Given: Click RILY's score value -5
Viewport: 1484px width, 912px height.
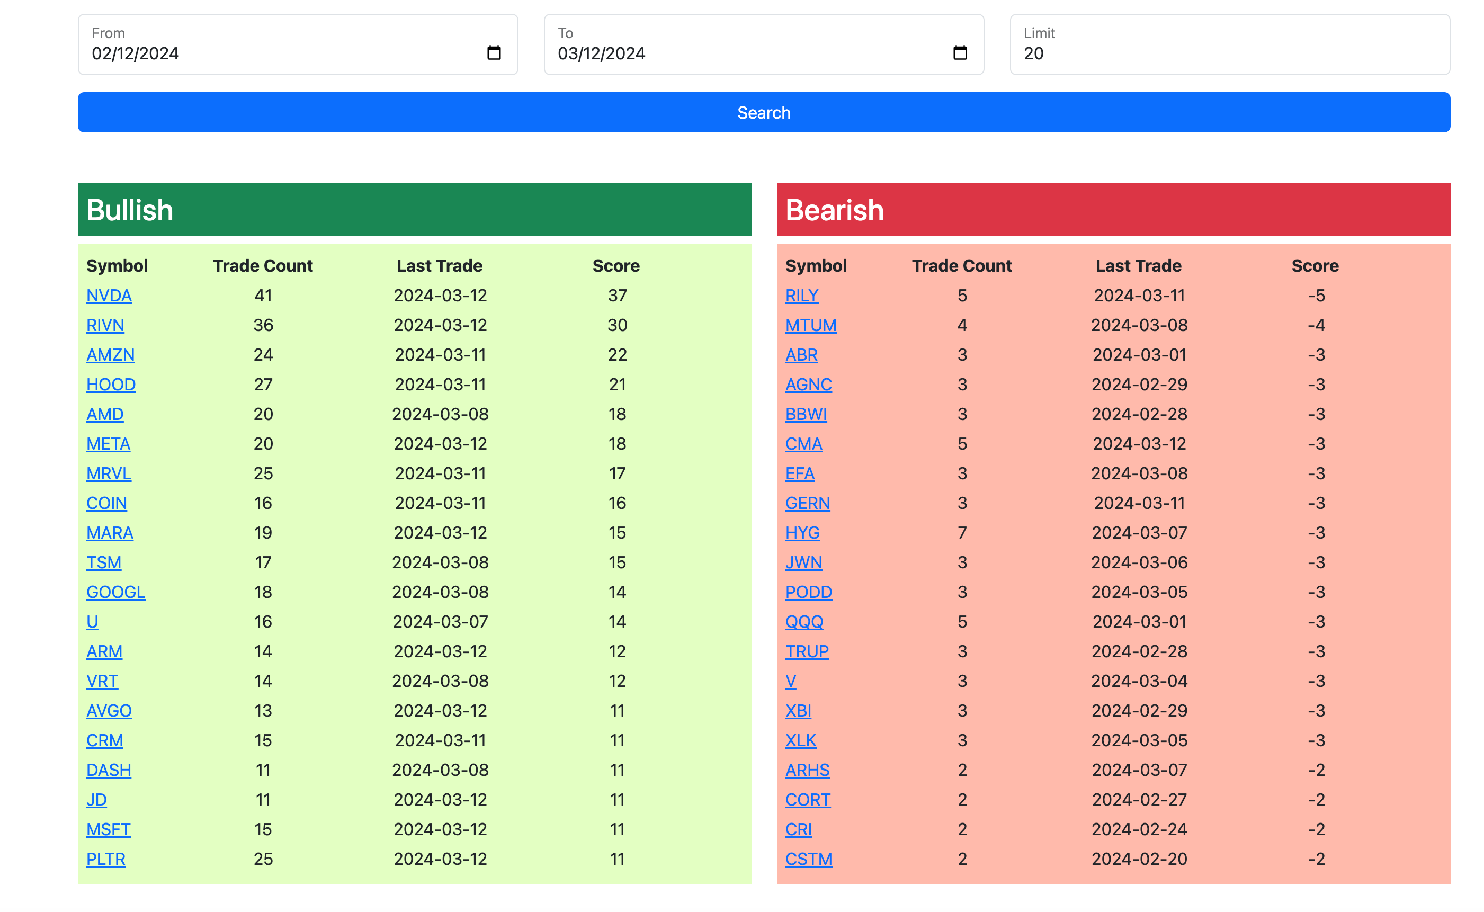Looking at the screenshot, I should [x=1316, y=296].
